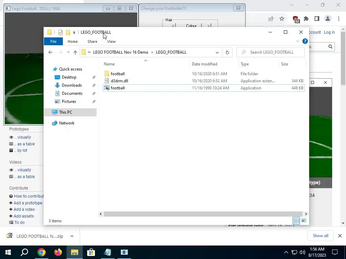Select Network in navigation pane

pos(67,123)
